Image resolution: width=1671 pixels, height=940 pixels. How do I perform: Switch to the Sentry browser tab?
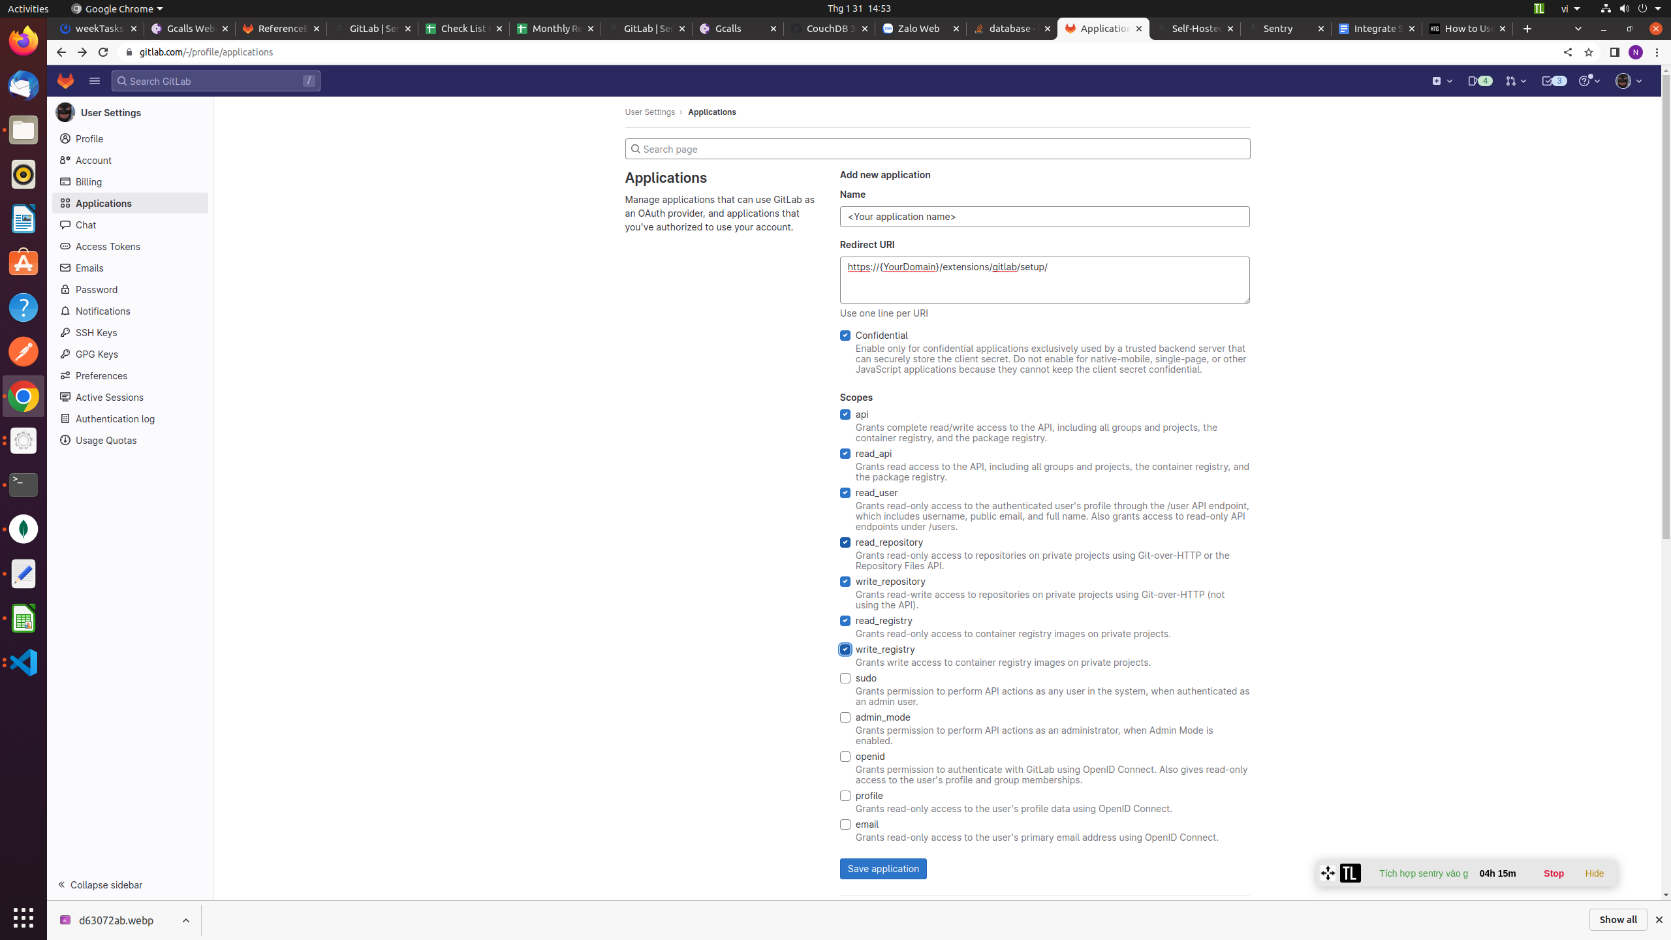point(1278,29)
